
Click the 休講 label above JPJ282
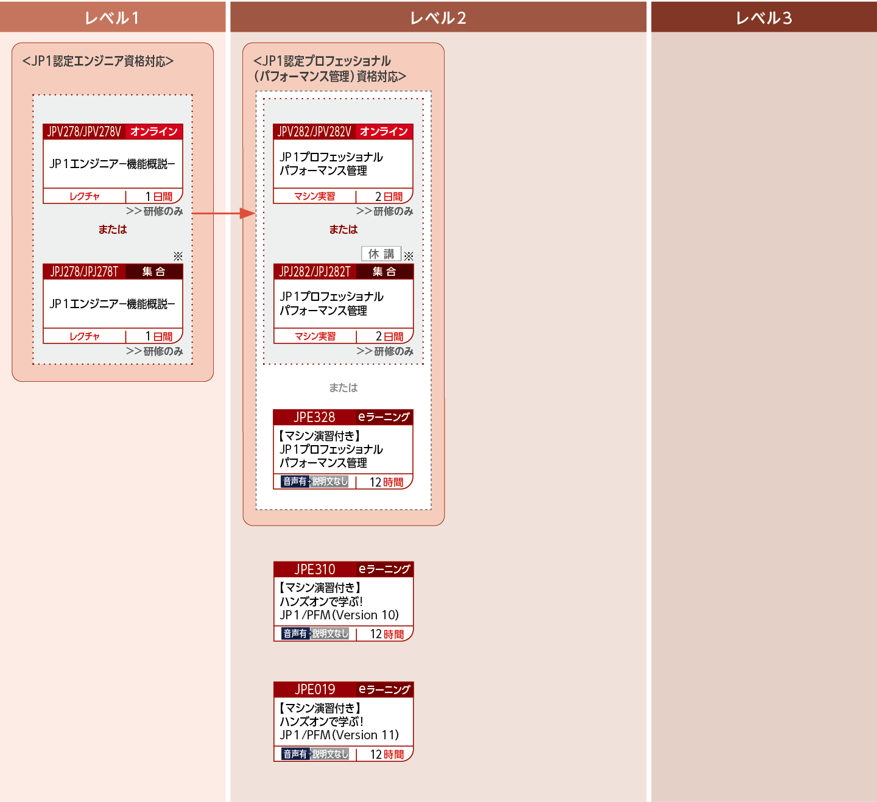(x=381, y=254)
